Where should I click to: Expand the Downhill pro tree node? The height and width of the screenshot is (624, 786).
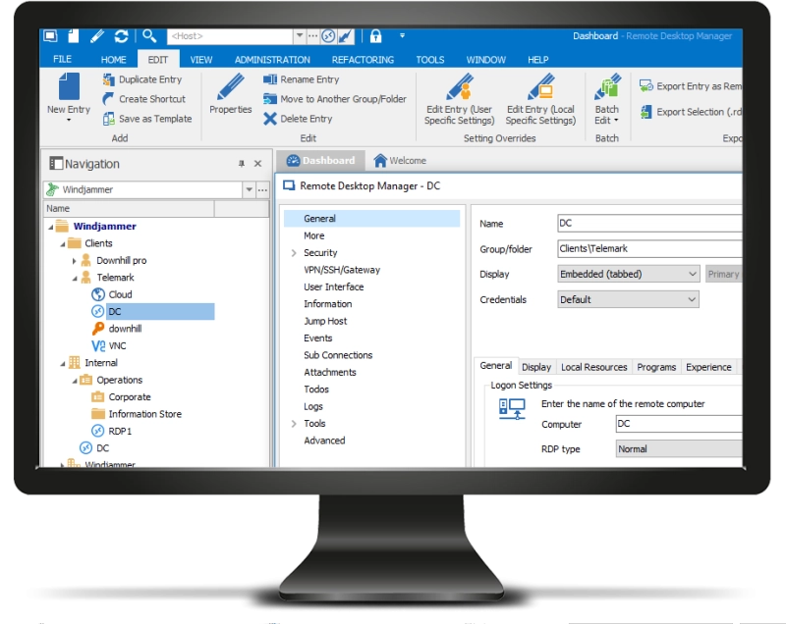pos(75,261)
